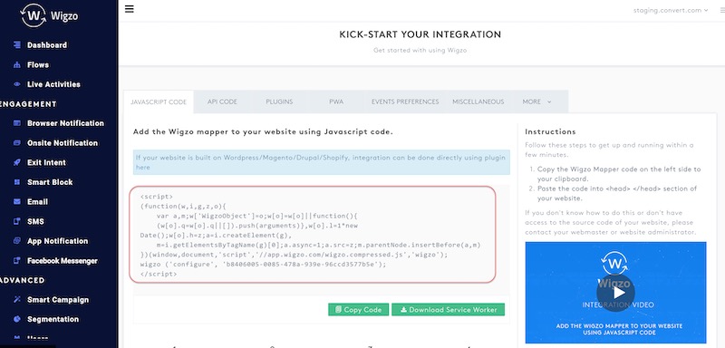Click the wigzo configure key line
This screenshot has height=348, width=725.
point(263,265)
